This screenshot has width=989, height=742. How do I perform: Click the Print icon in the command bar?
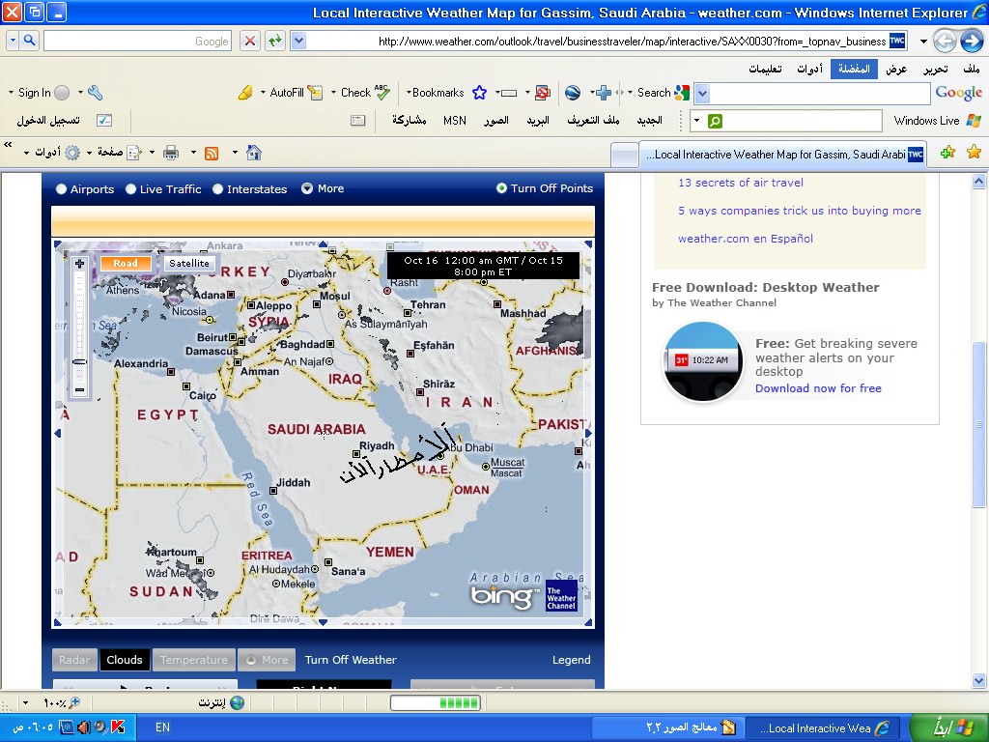click(171, 153)
